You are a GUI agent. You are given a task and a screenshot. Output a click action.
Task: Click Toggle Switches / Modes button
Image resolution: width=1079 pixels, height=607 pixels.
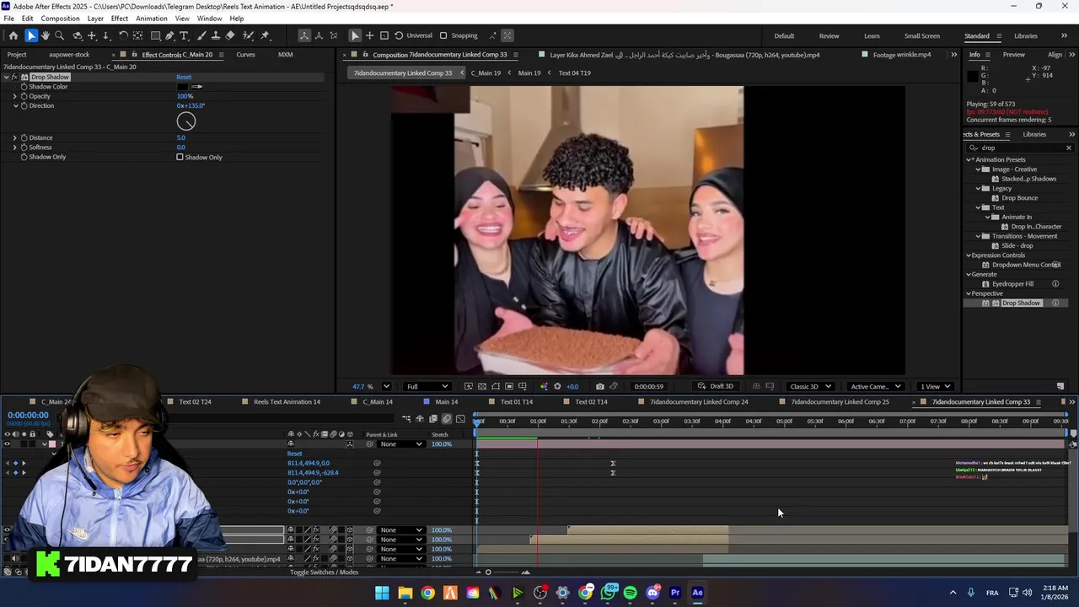[324, 572]
